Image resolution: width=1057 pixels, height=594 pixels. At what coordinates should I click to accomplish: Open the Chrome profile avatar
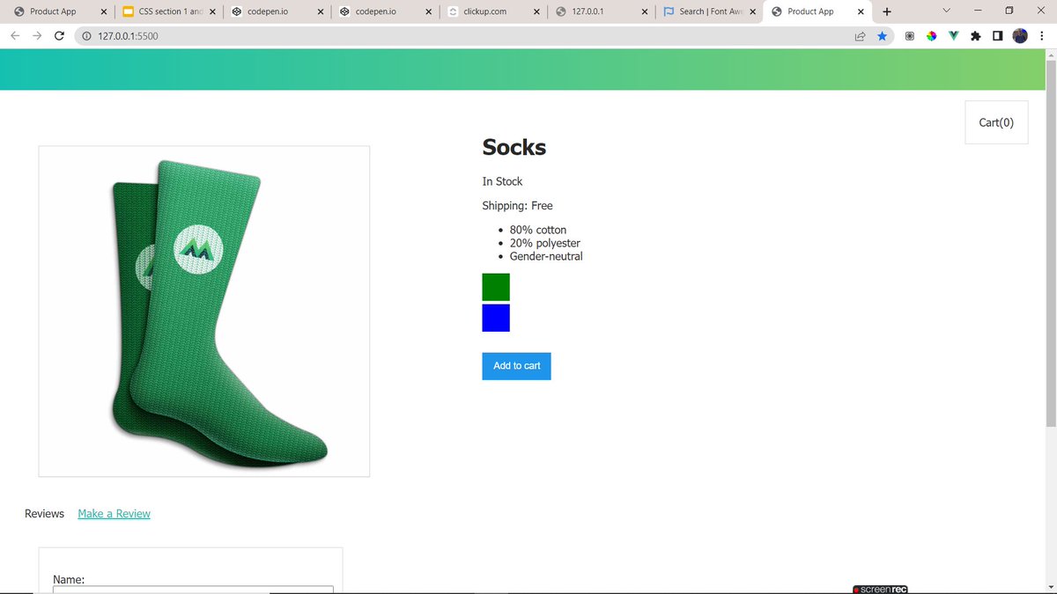[x=1020, y=36]
